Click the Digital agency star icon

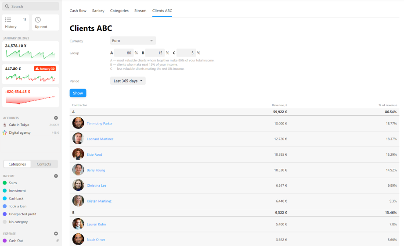click(5, 132)
